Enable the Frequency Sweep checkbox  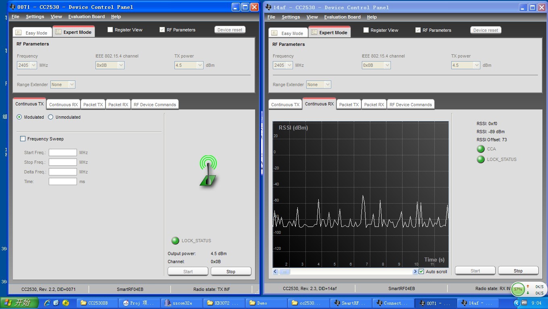(x=23, y=139)
